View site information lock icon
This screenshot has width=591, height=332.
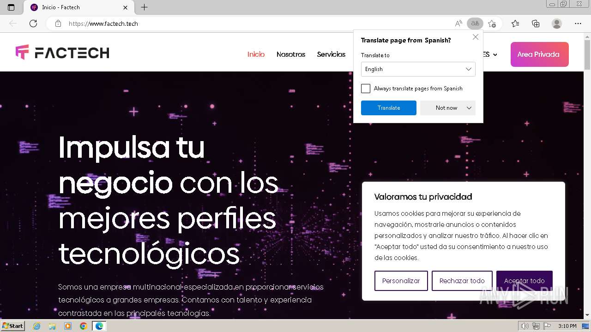[58, 24]
